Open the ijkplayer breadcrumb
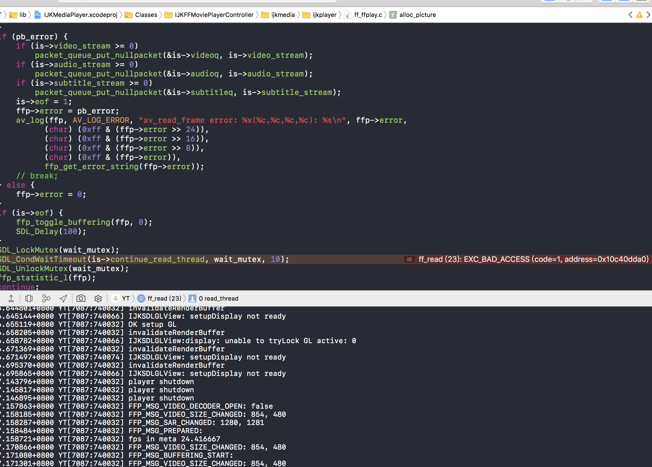Screen dimensions: 652x467 [319, 15]
